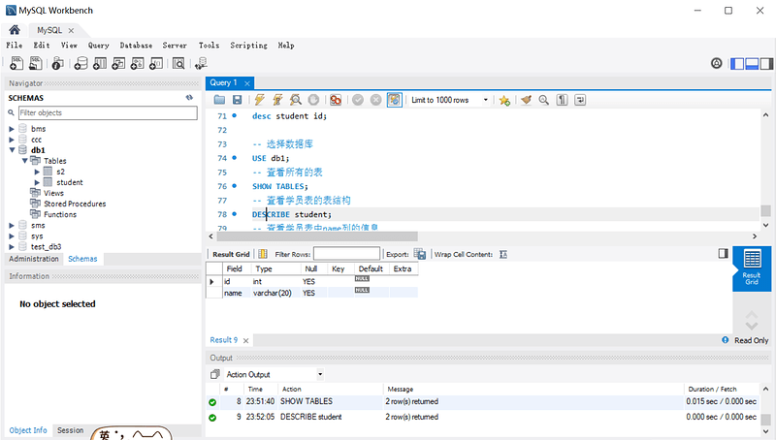Create a new SQL tab from main toolbar

coord(16,63)
